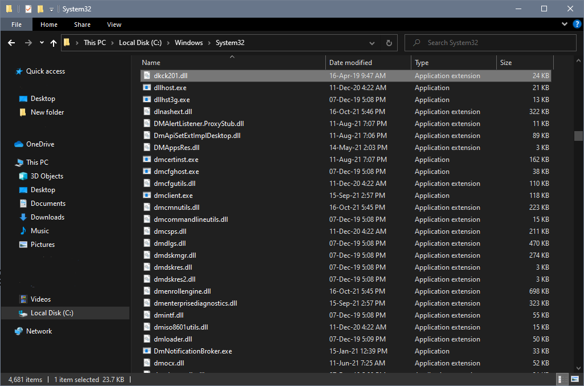
Task: Click System32 in the address bar path
Action: tap(230, 42)
